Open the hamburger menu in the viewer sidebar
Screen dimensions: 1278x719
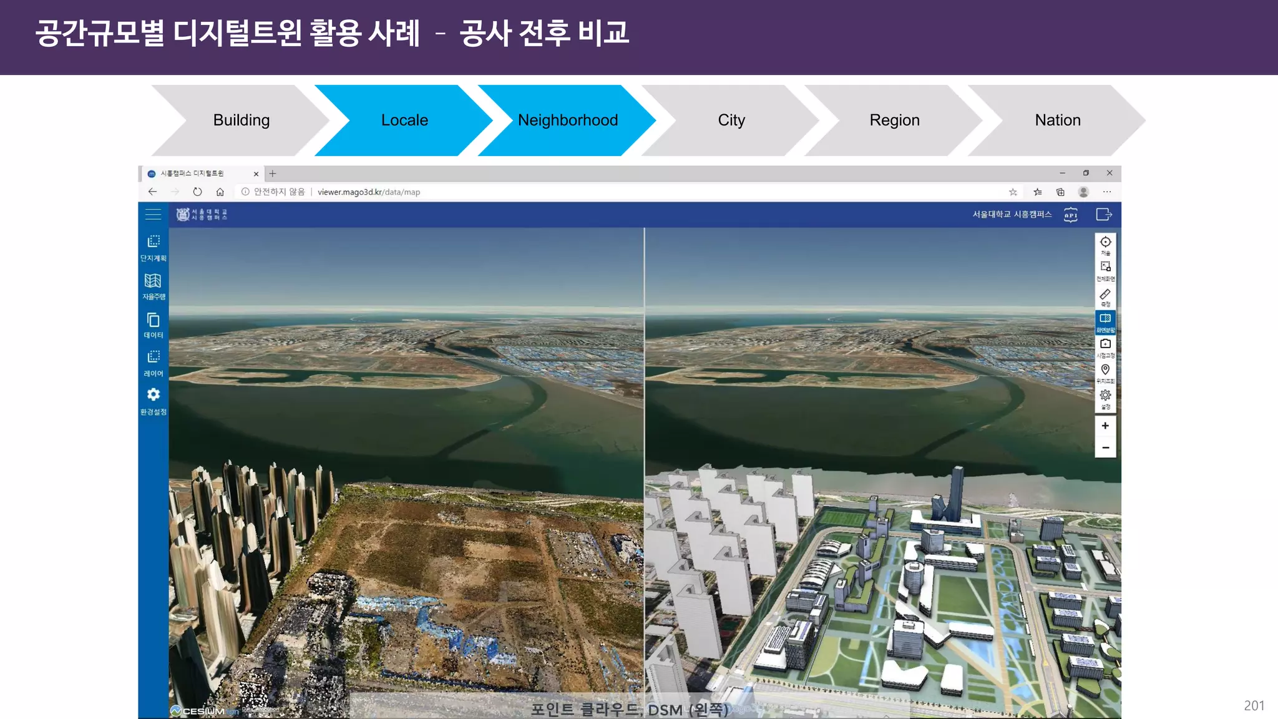pyautogui.click(x=153, y=214)
